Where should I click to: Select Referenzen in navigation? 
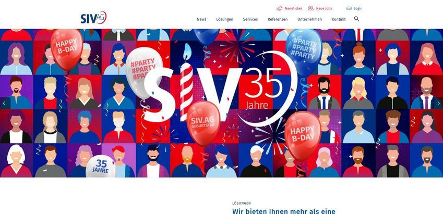point(278,19)
